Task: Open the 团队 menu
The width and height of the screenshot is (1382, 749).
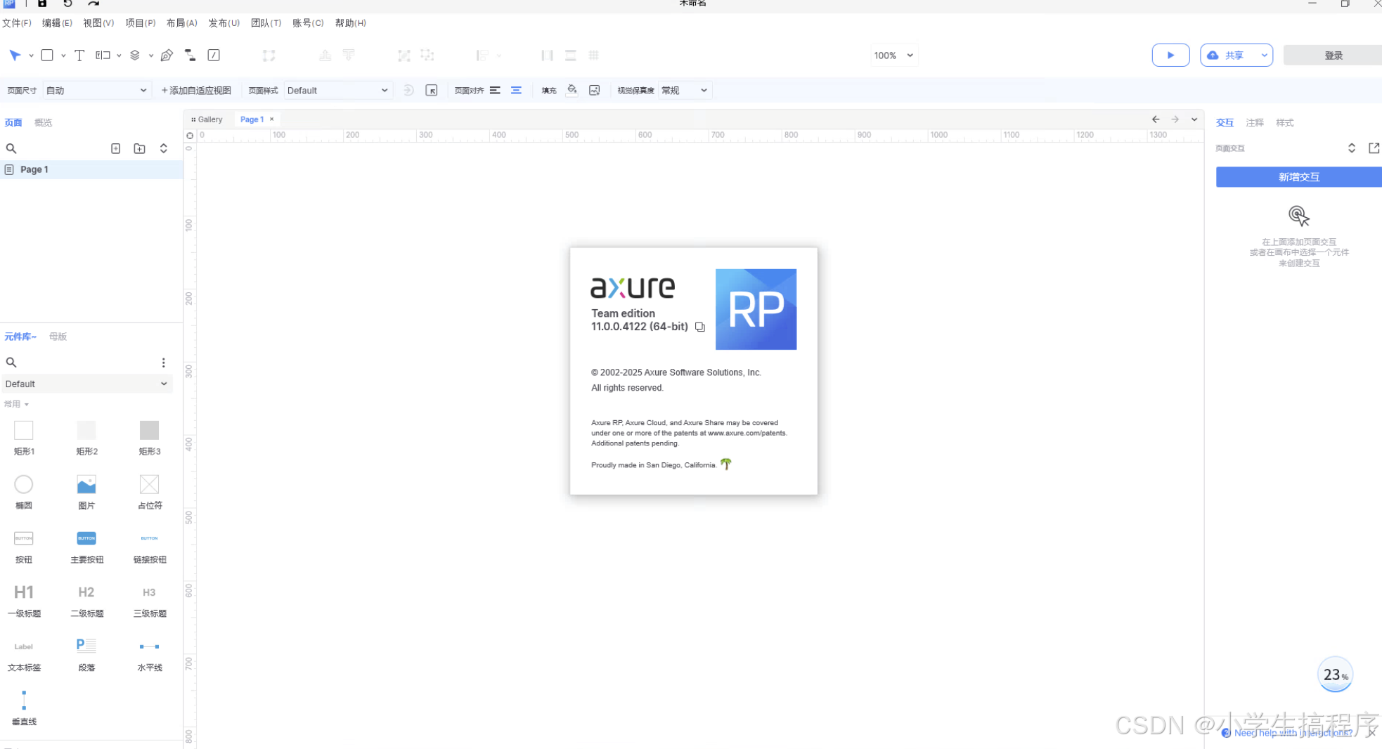Action: [266, 23]
